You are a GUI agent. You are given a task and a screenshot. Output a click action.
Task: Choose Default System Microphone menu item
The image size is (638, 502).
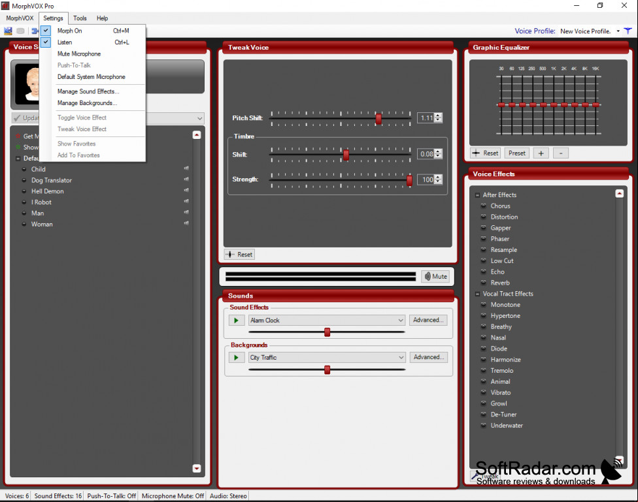92,77
